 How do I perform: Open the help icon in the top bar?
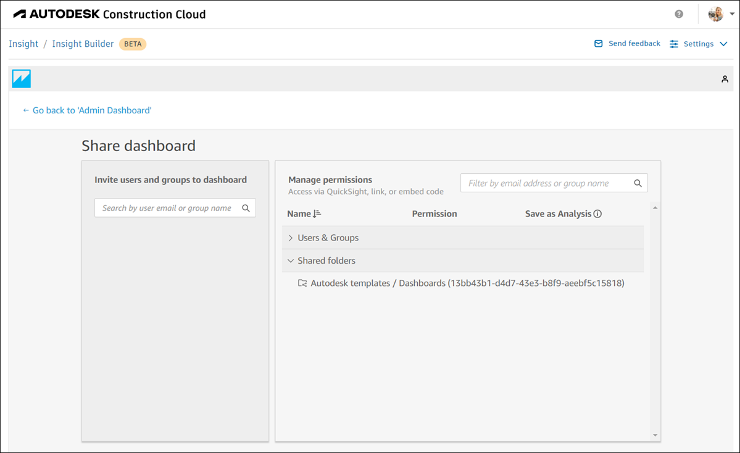(x=678, y=14)
